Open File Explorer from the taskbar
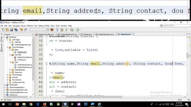Viewport: 191px width, 107px height. click(x=24, y=104)
